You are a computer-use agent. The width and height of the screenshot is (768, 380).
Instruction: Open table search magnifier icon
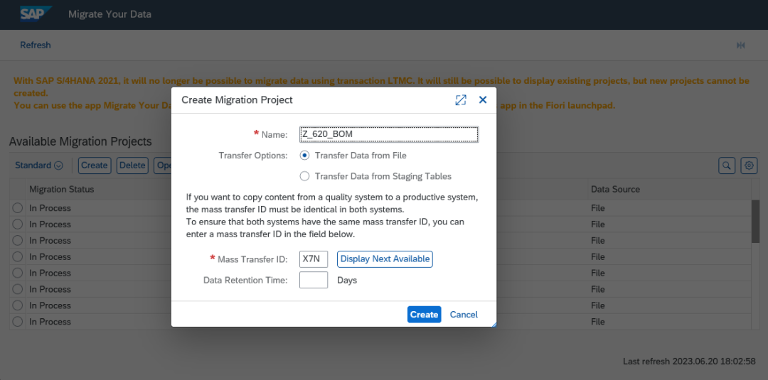click(727, 165)
